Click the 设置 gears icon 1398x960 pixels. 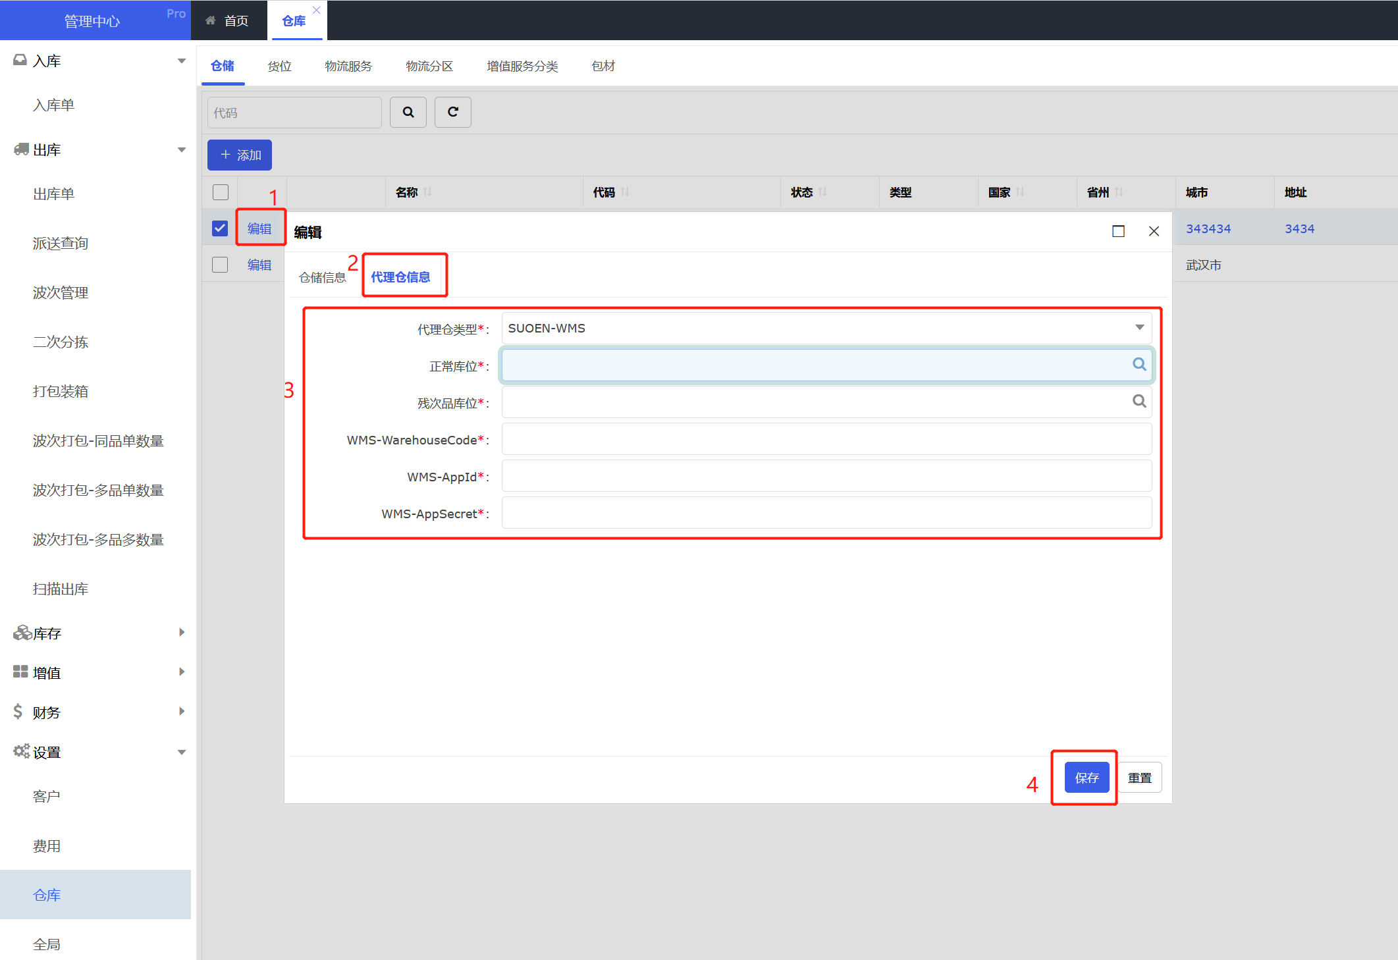(22, 751)
